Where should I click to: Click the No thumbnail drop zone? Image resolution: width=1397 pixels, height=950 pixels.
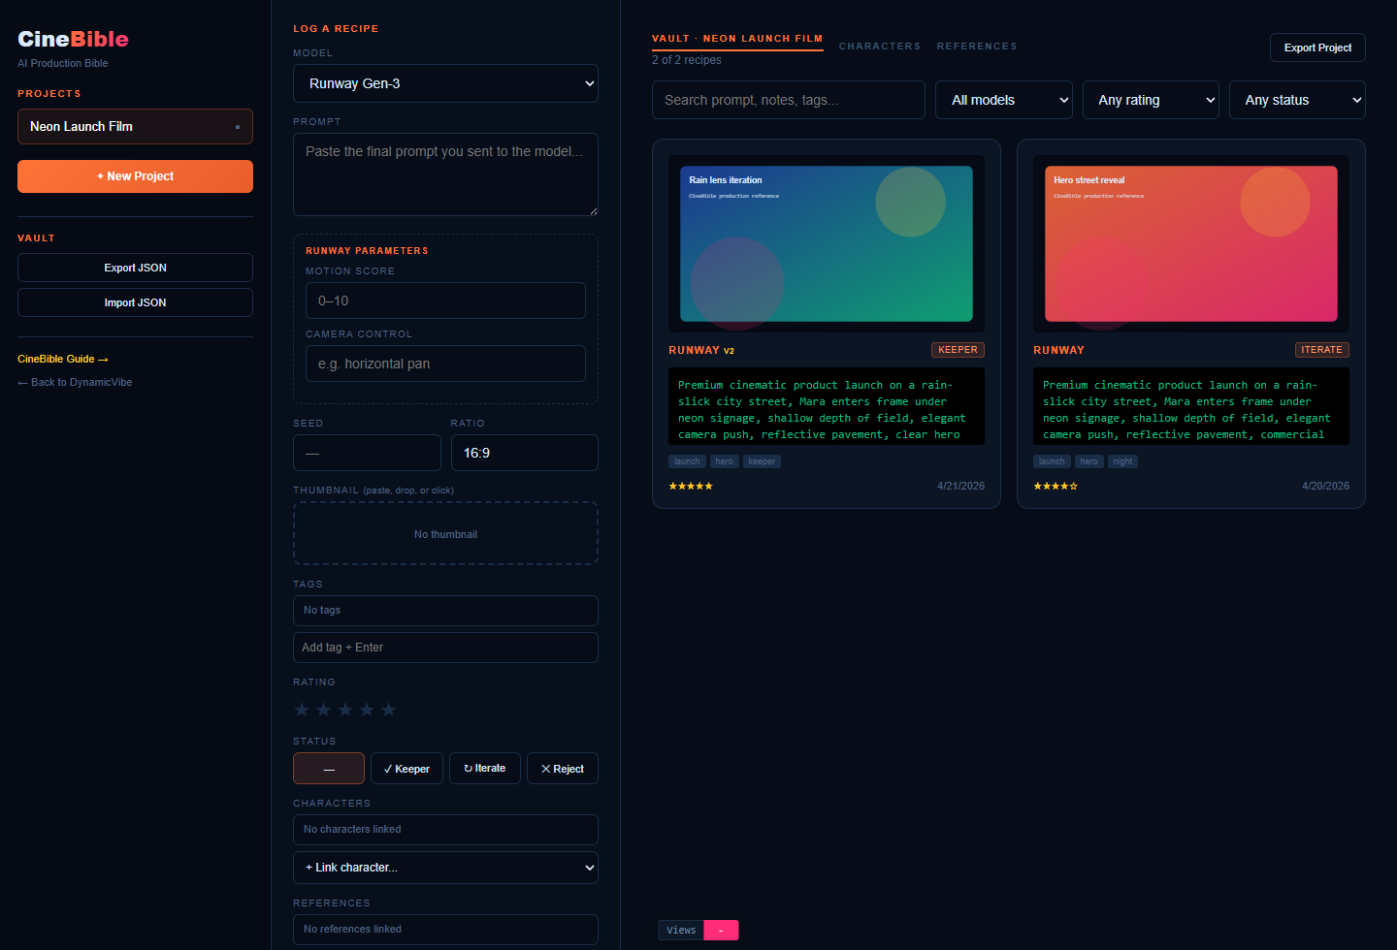[x=445, y=533]
